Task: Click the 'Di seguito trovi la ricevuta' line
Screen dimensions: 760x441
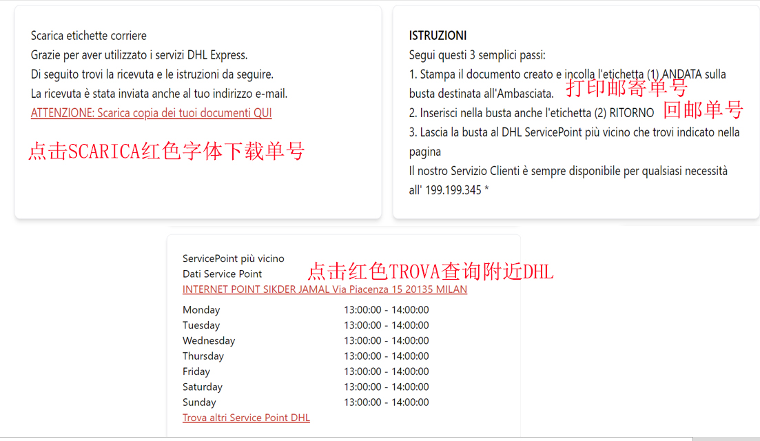Action: [152, 74]
